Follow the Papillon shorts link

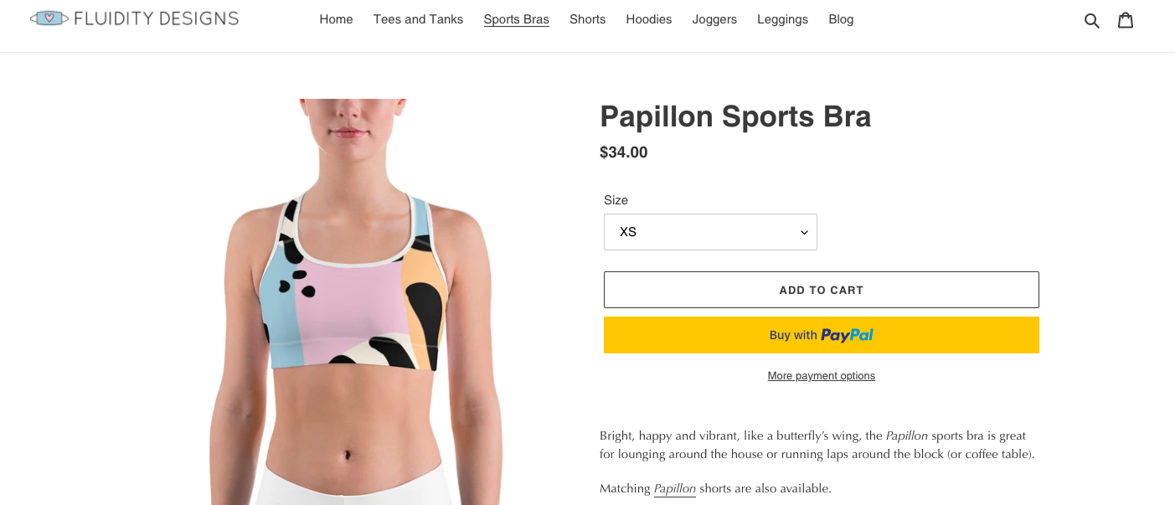point(674,488)
